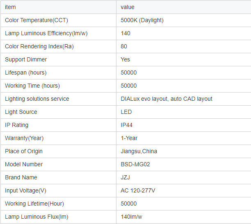
Task: Click the 5000K (Daylight) value
Action: (x=142, y=20)
